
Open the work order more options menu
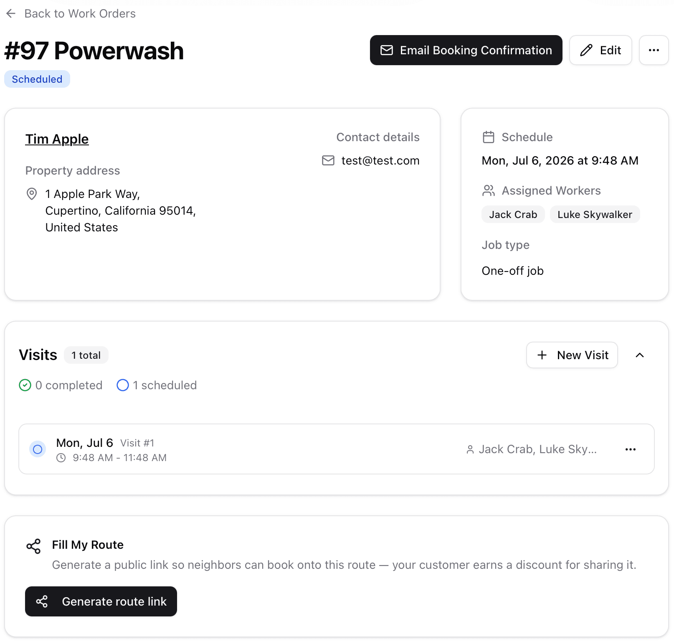(x=654, y=50)
